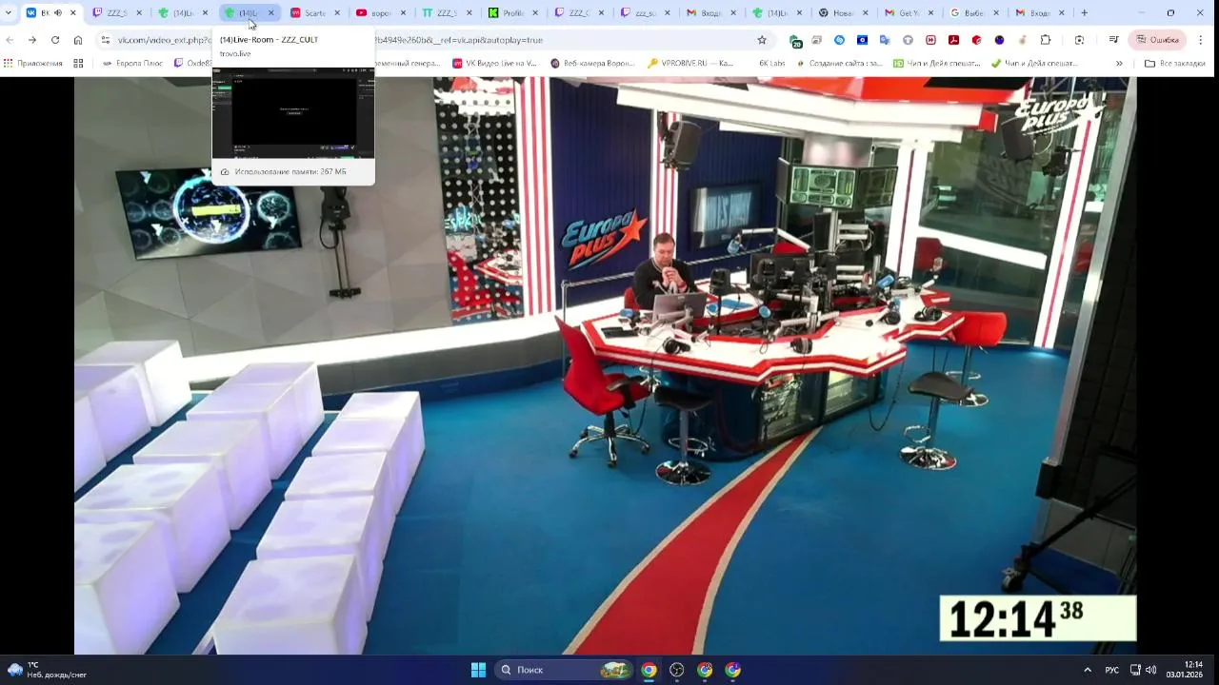1219x685 pixels.
Task: Reload the page with the refresh icon
Action: (54, 40)
